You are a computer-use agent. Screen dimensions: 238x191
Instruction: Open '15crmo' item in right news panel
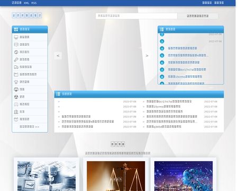(185, 76)
